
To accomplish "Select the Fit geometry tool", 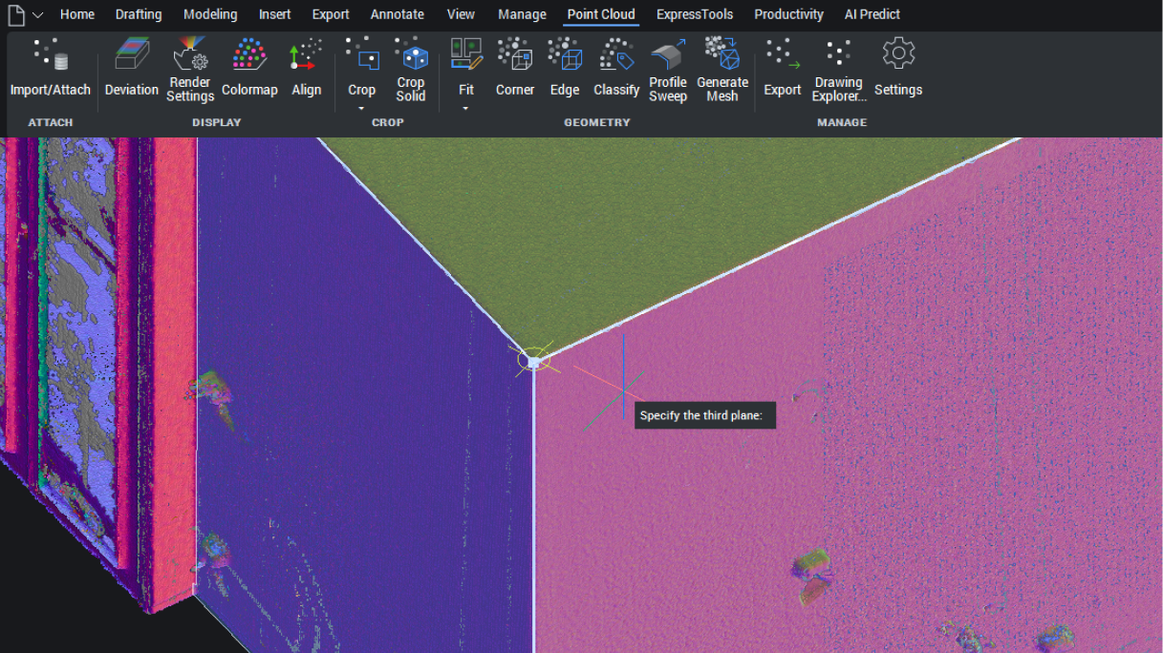I will click(x=466, y=68).
